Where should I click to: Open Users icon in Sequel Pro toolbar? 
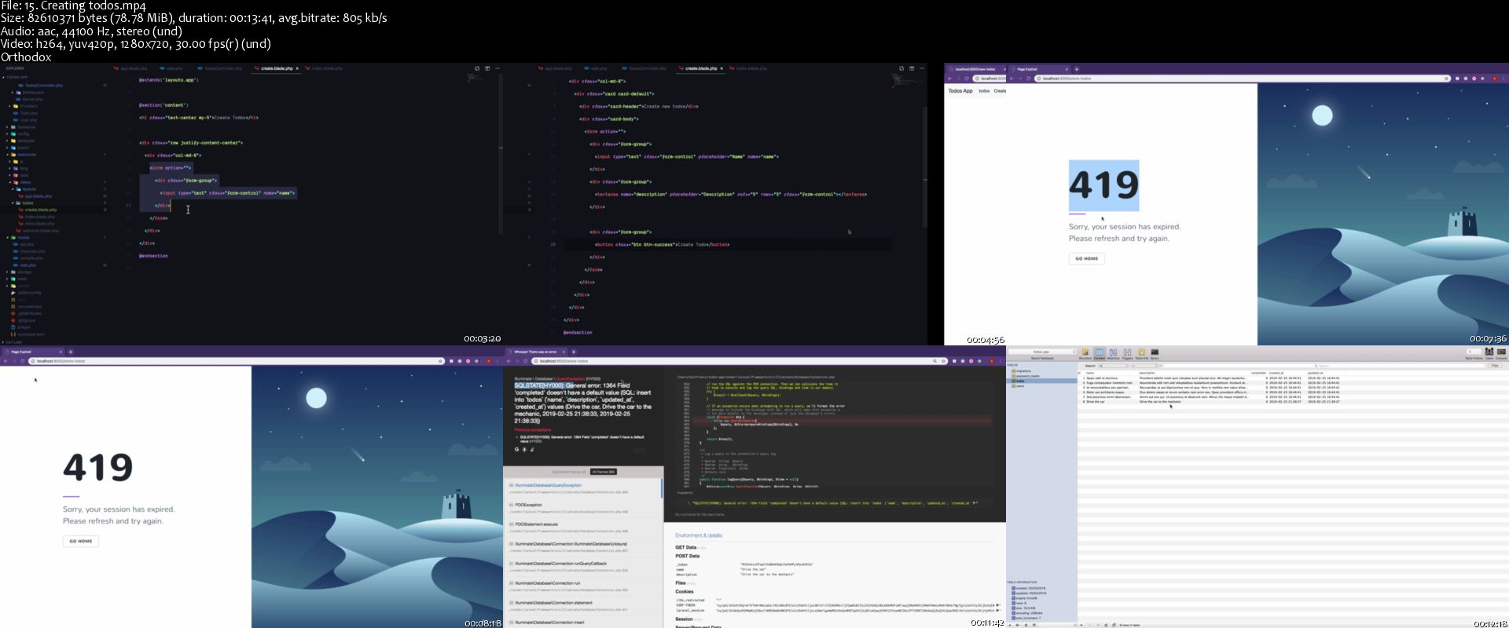tap(1489, 354)
